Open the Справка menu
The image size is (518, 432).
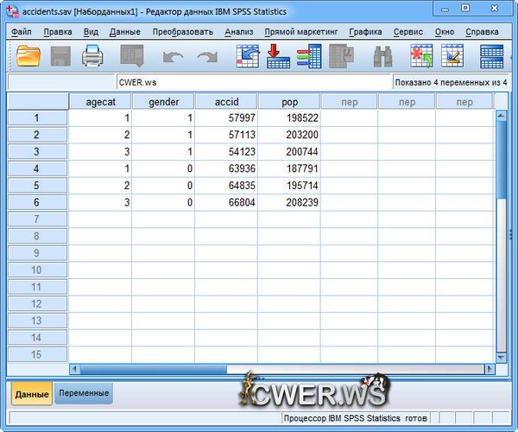pos(482,32)
